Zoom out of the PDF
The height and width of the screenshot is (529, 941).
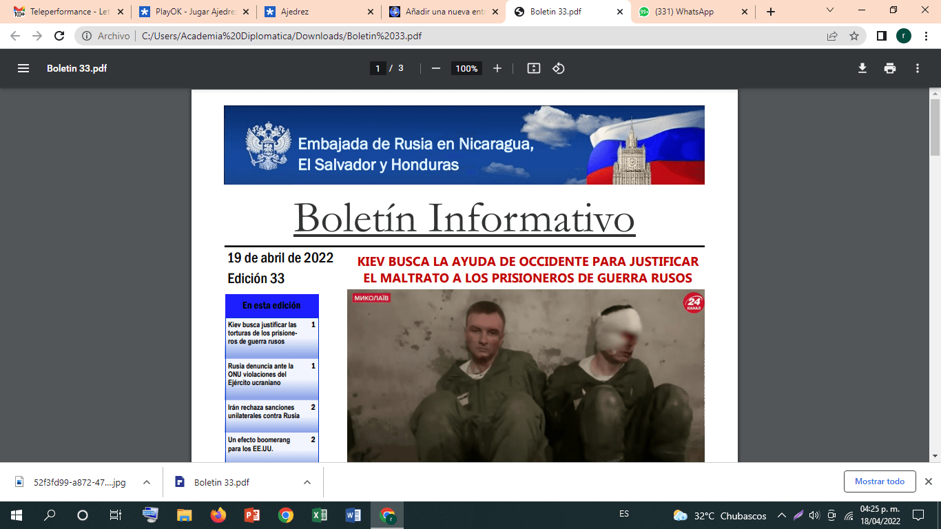(435, 68)
